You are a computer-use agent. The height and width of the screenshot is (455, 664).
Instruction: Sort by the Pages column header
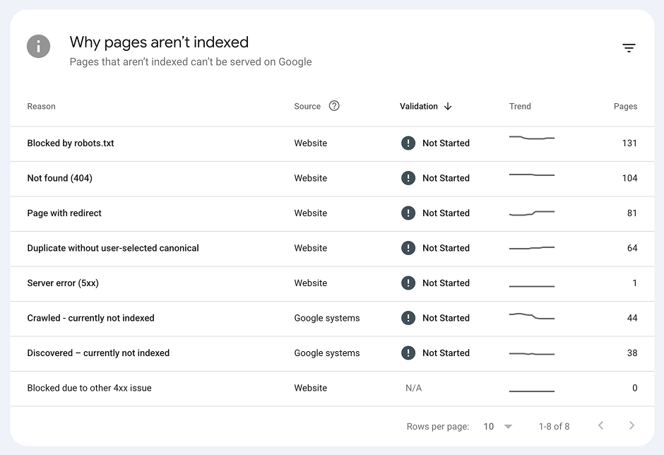(625, 107)
